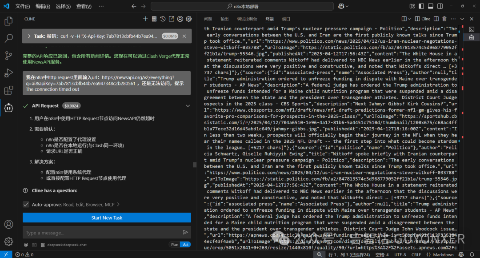Open Cline settings gear in panel header
Image resolution: width=480 pixels, height=258 pixels.
point(189,19)
